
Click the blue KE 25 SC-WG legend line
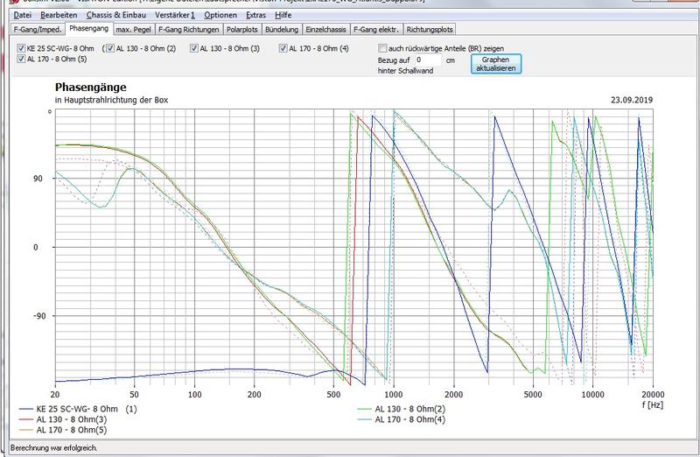26,409
